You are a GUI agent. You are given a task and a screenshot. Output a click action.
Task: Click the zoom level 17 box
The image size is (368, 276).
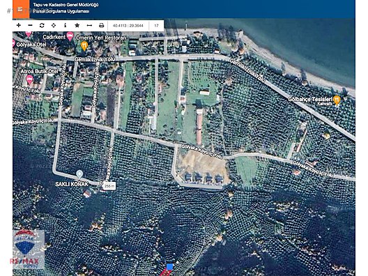click(156, 26)
